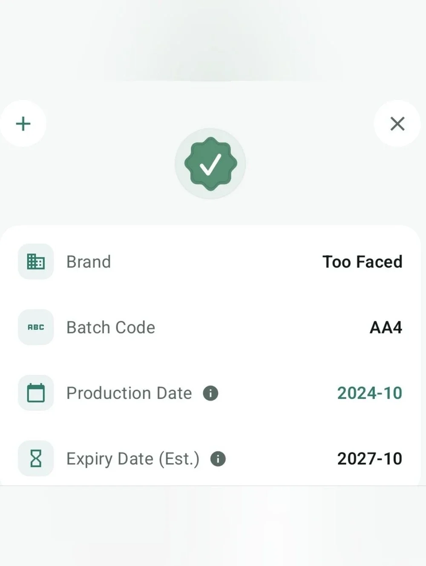The width and height of the screenshot is (426, 566).
Task: Click the calendar production date icon
Action: coord(36,393)
